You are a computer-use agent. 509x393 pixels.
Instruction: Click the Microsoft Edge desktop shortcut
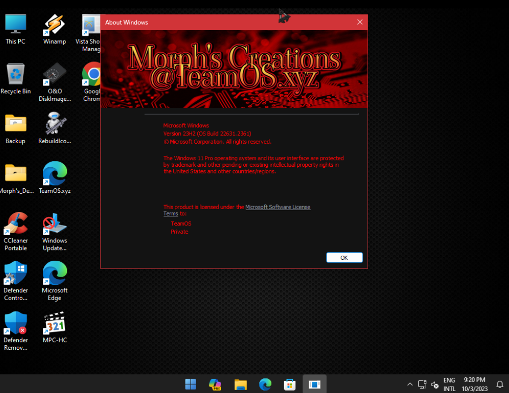point(55,281)
